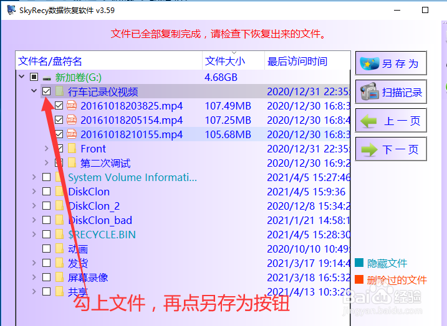Select the 发货 folder name
447x326 pixels.
point(78,263)
